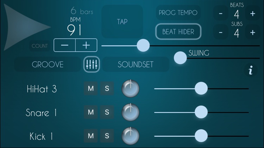This screenshot has width=264, height=148.
Task: Click the BEATS count value
Action: coord(237,14)
